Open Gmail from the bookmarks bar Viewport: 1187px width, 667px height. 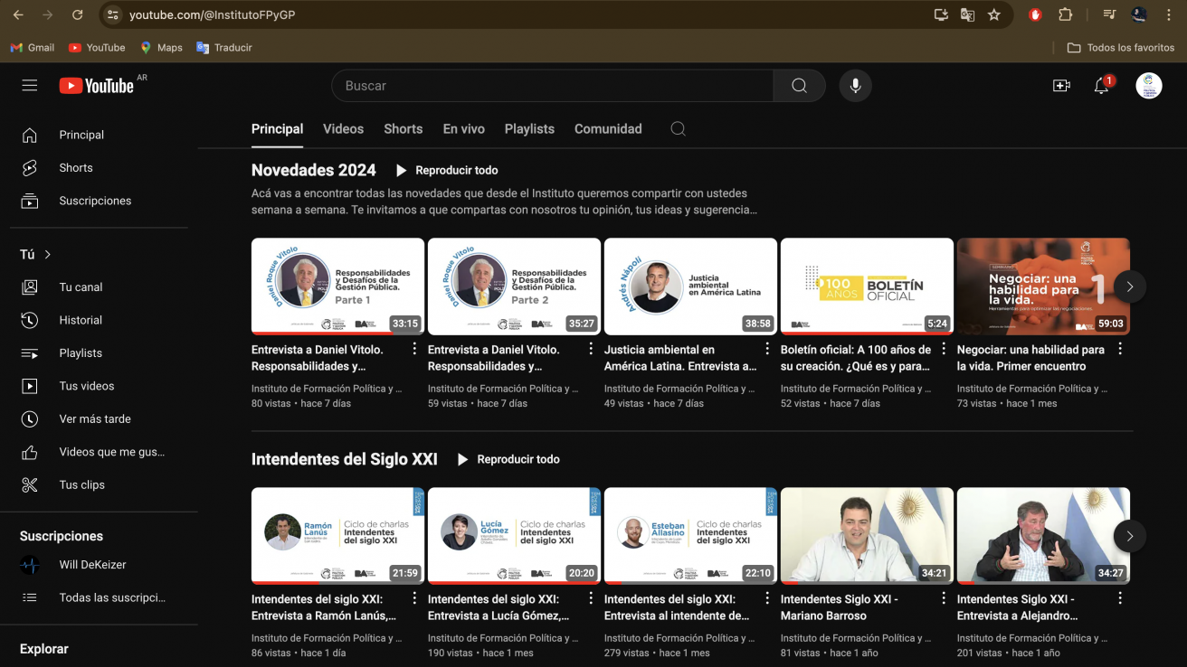click(x=32, y=47)
